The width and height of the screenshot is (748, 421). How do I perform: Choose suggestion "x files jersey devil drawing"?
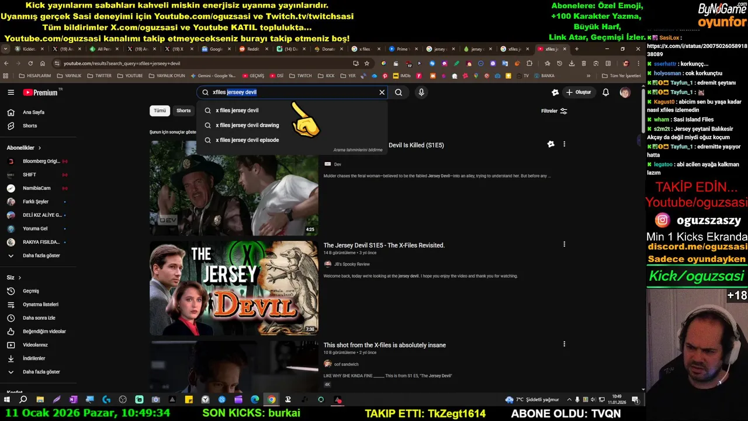click(x=292, y=125)
